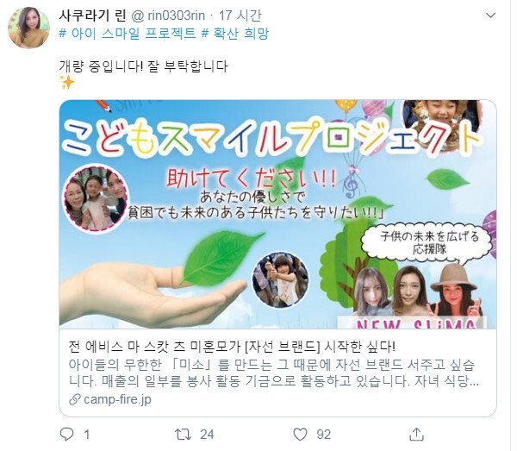Screen dimensions: 517x451
Task: Open the author's profile avatar picture
Action: (28, 28)
